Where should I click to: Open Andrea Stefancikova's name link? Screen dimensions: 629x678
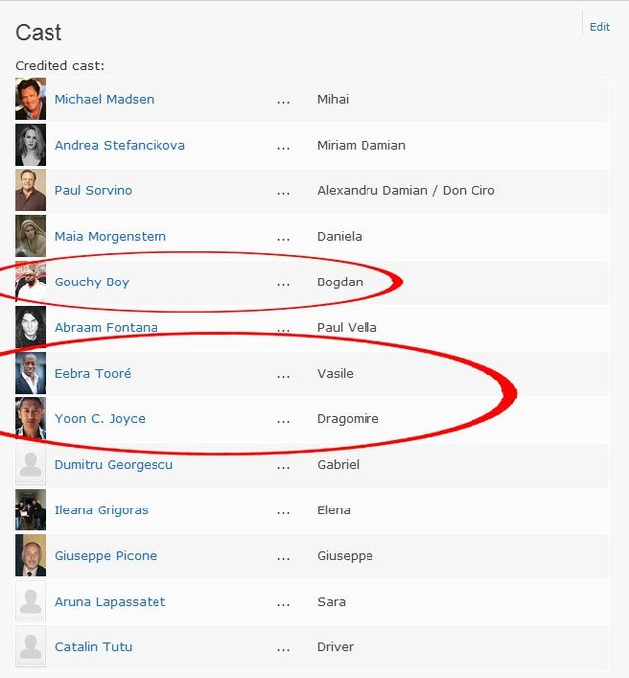pyautogui.click(x=120, y=145)
